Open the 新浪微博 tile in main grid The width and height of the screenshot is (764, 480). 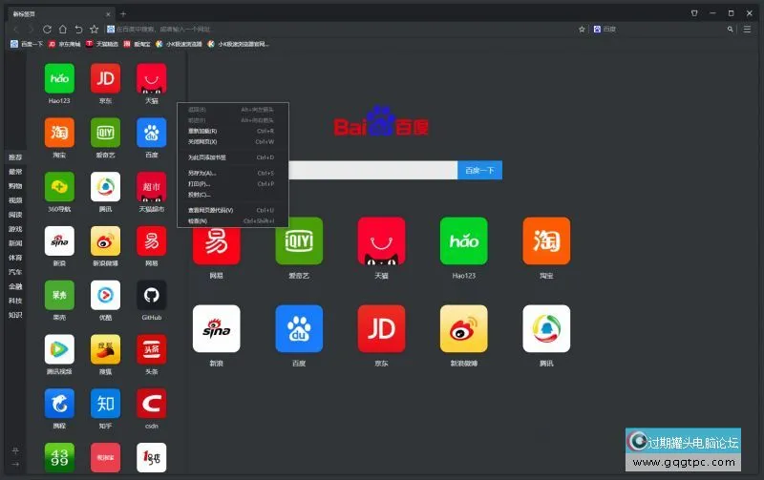click(x=463, y=329)
